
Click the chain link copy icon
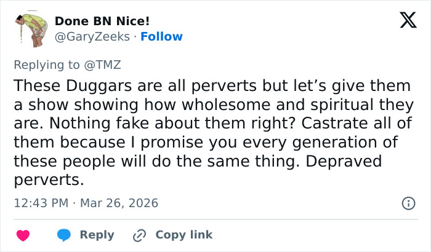140,235
